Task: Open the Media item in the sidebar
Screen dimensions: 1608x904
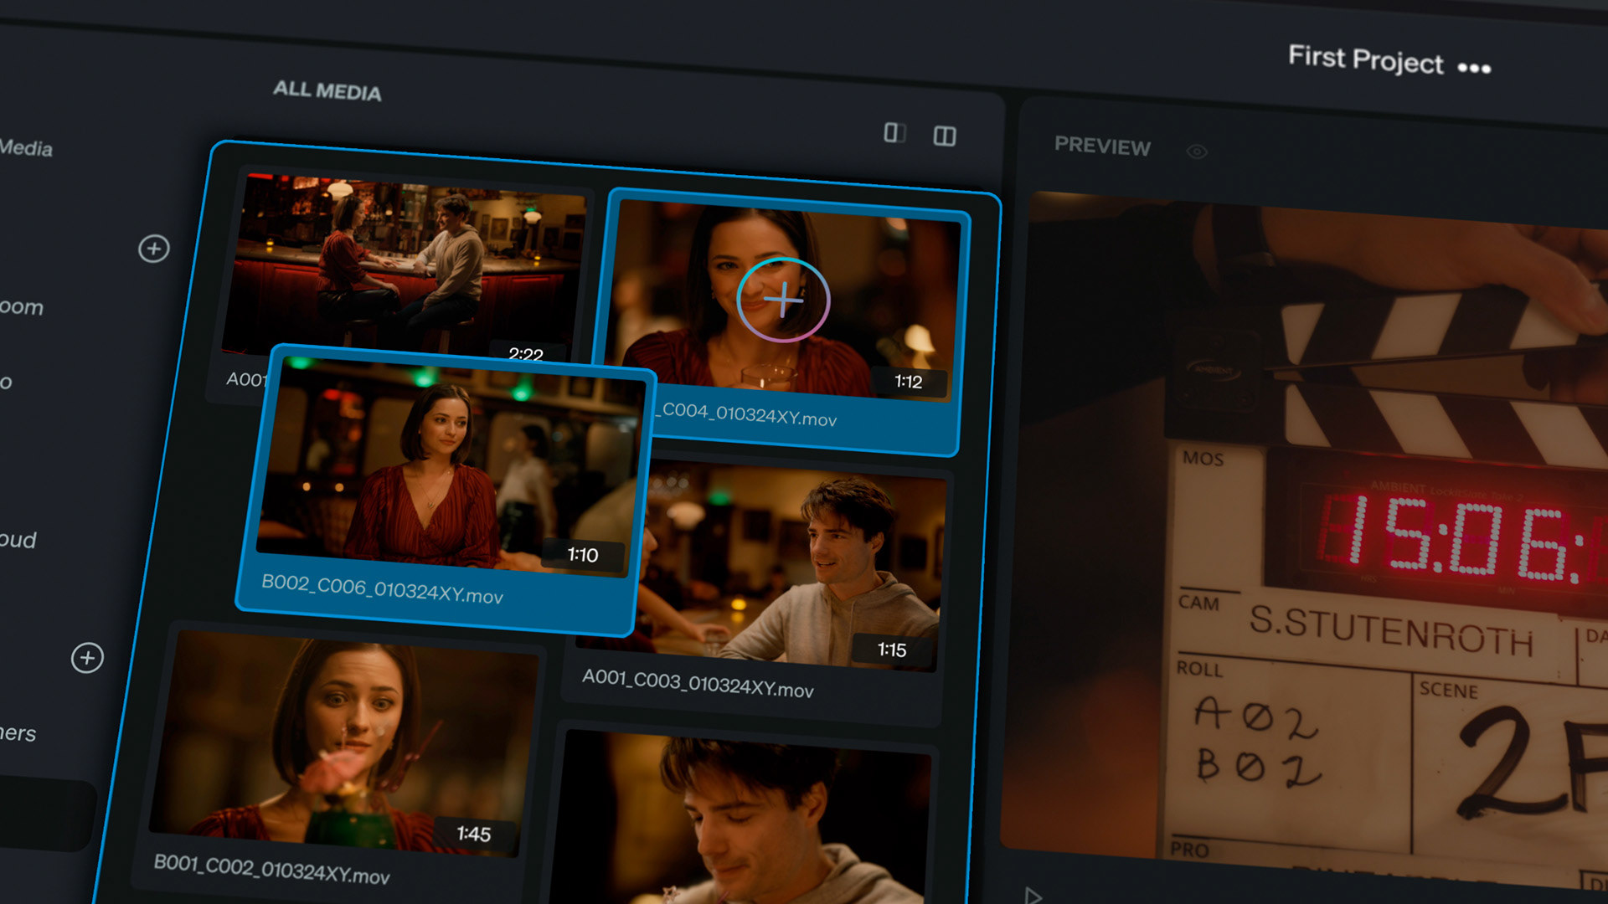Action: tap(25, 148)
